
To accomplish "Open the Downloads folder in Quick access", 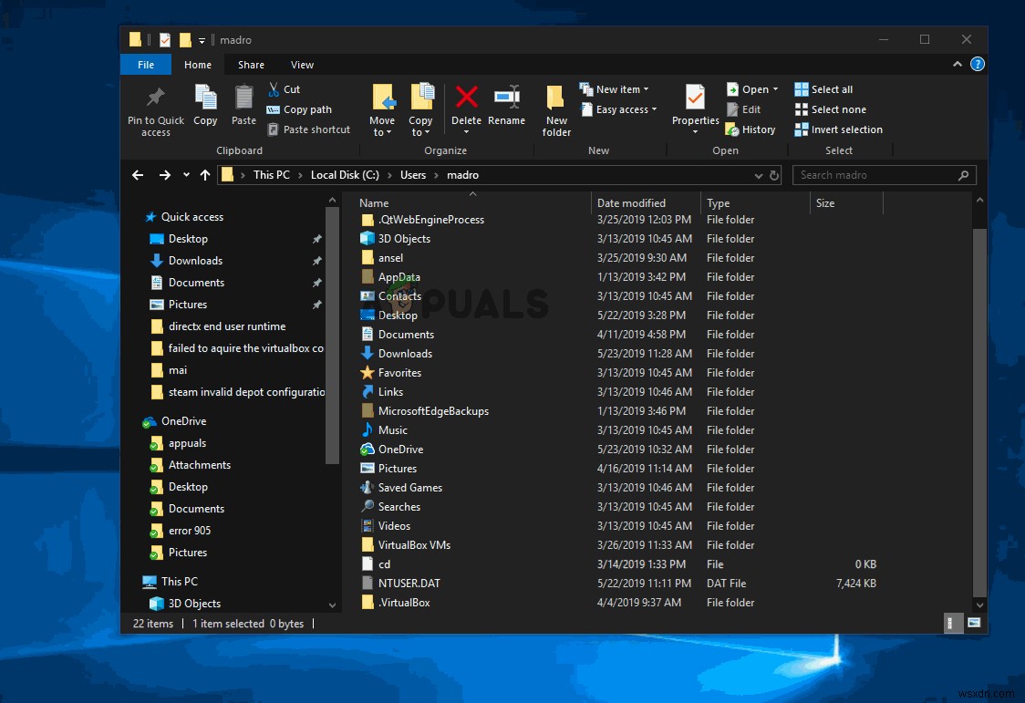I will pos(194,261).
